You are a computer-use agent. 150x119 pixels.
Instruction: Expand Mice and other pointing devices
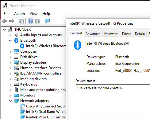(10, 90)
